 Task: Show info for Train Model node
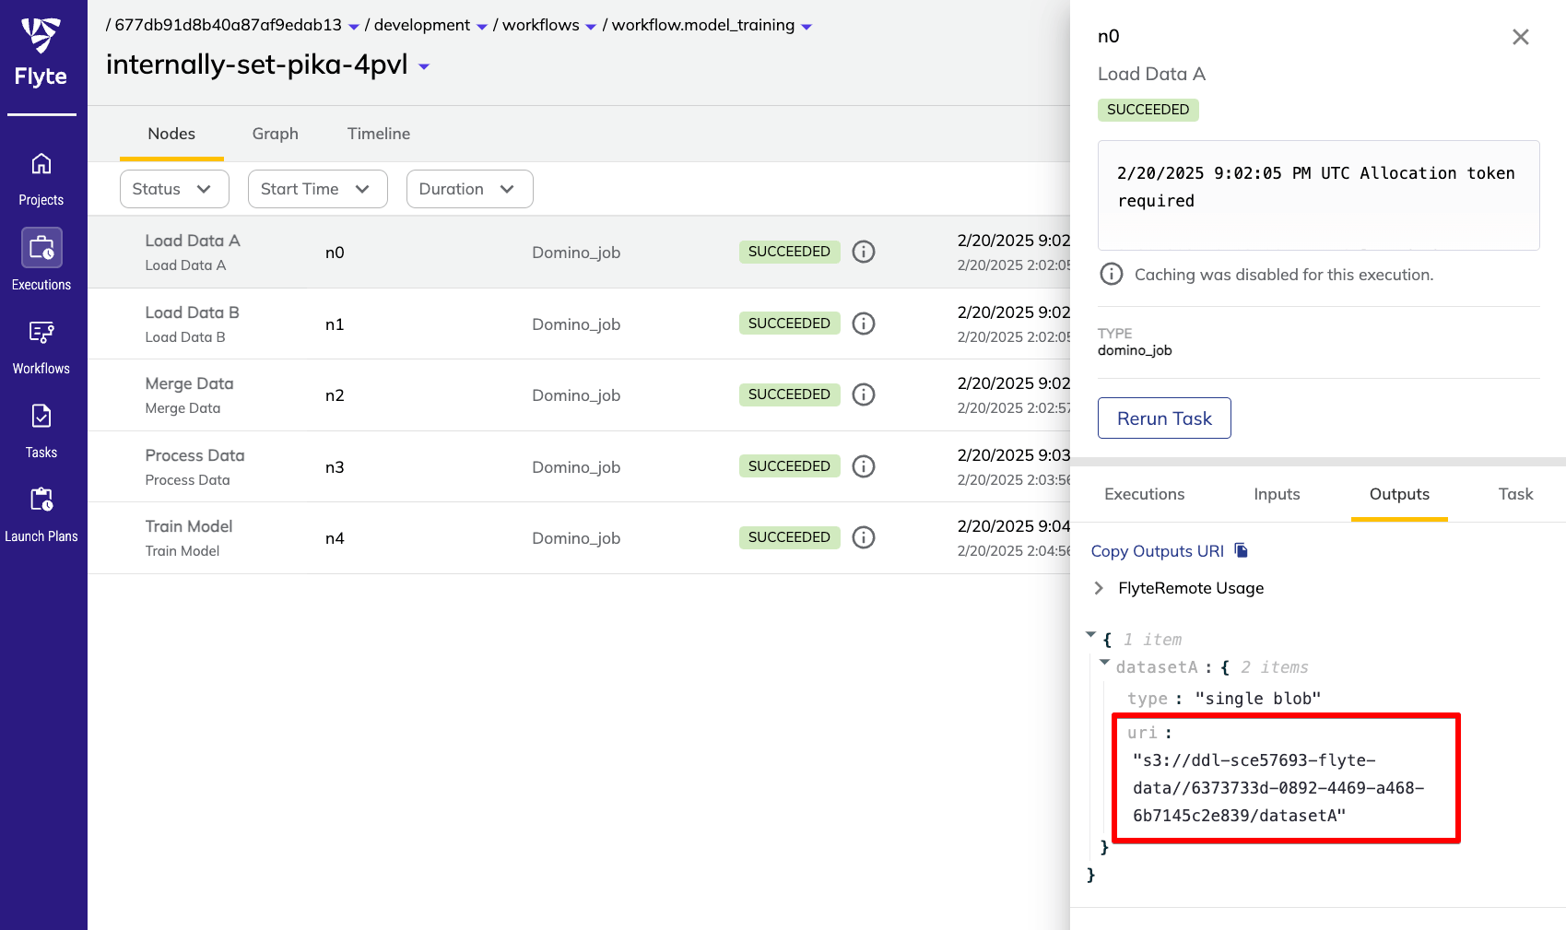point(864,537)
